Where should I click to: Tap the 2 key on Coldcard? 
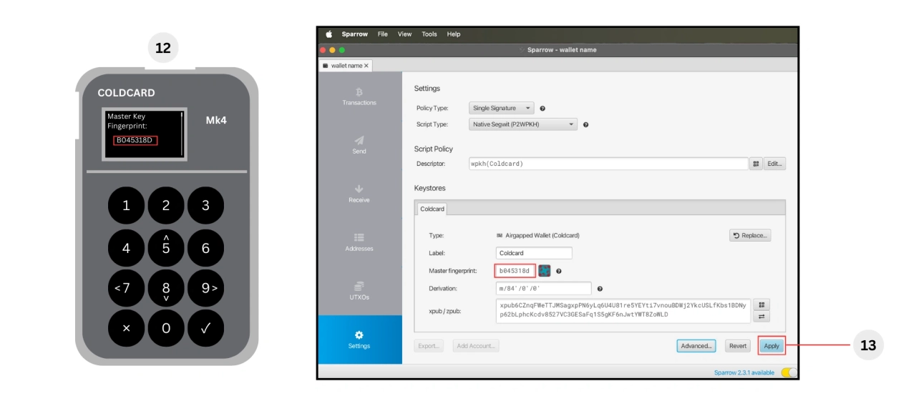pyautogui.click(x=166, y=206)
